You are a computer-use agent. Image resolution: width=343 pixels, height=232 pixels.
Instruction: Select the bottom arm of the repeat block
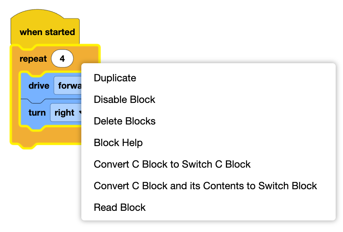[46, 138]
